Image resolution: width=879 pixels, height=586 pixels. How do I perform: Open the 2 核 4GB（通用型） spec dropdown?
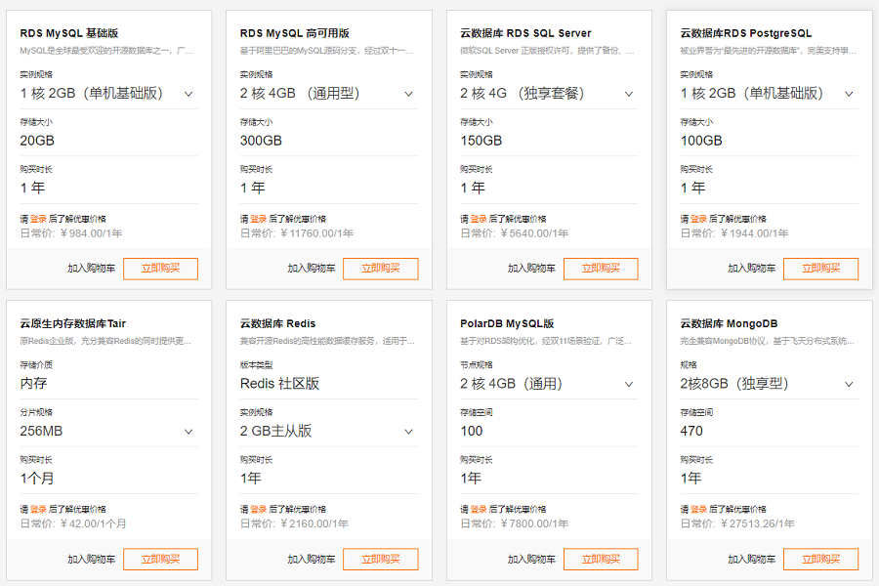[329, 93]
